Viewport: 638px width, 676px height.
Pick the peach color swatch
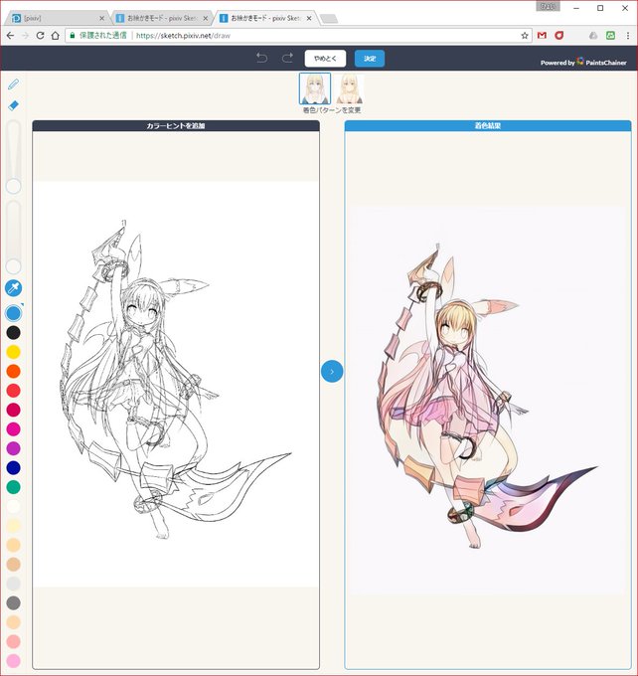coord(13,622)
